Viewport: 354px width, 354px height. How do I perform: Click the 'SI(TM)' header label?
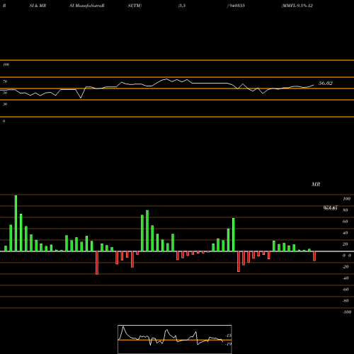click(135, 6)
